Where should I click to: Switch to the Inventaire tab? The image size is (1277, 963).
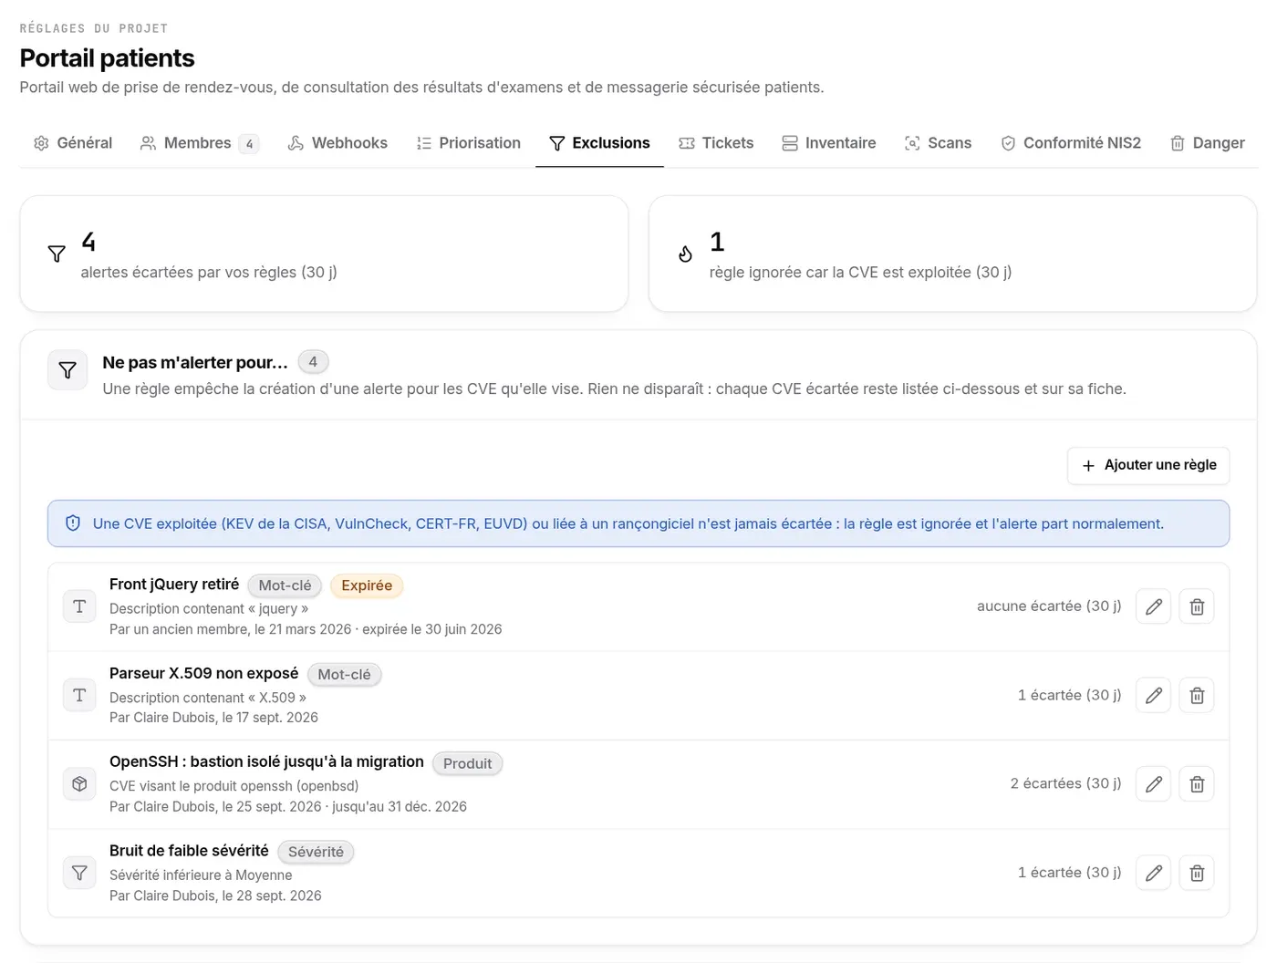[x=828, y=143]
